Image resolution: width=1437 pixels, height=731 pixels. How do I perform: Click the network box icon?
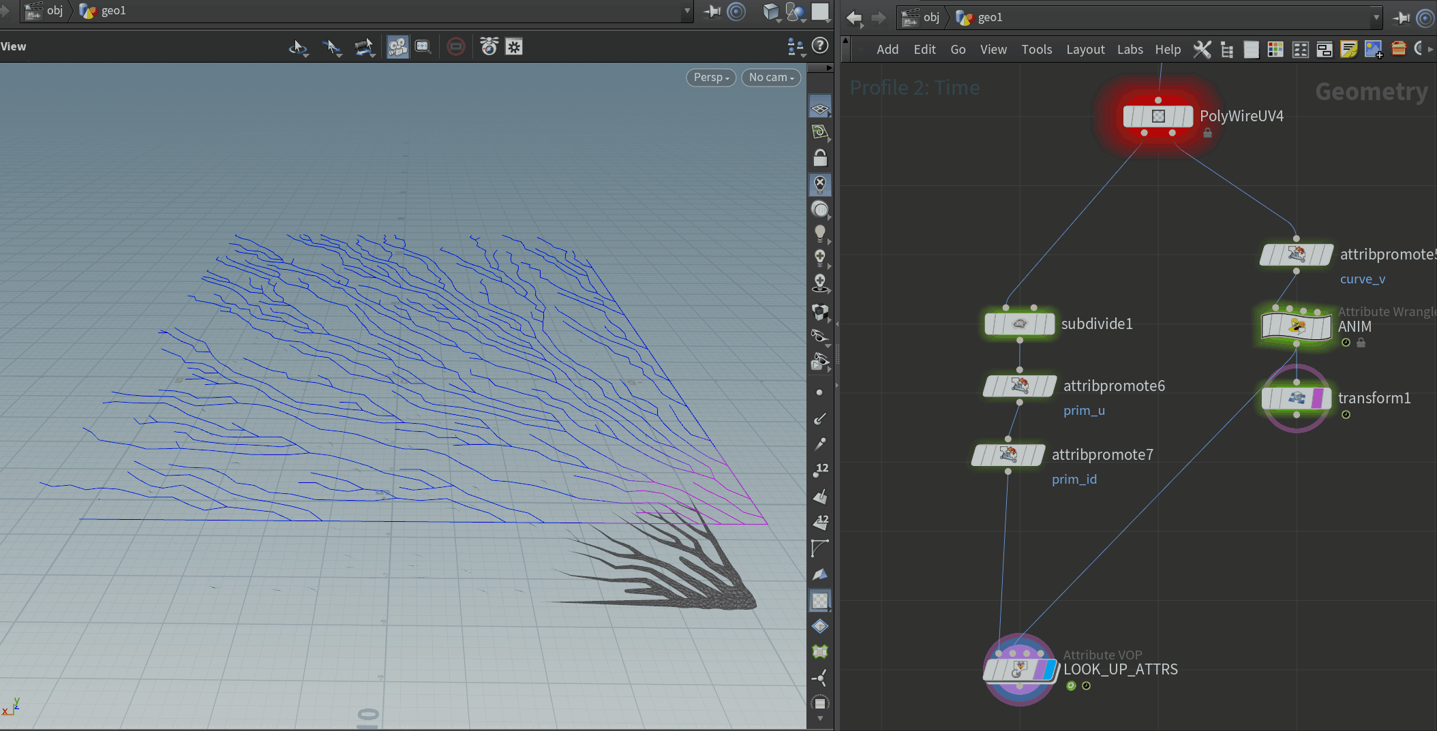pyautogui.click(x=1324, y=49)
